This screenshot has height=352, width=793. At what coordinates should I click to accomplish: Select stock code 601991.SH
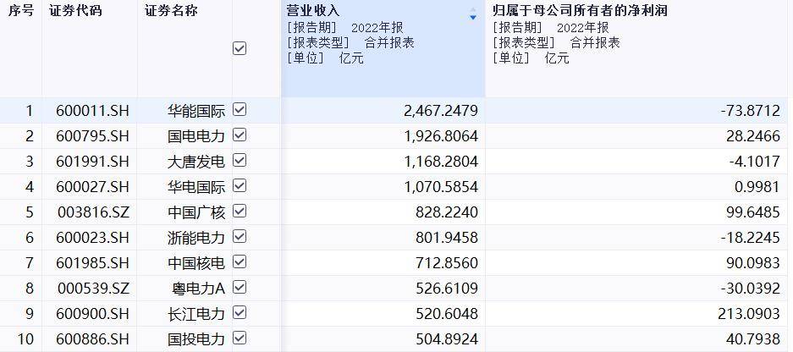tap(92, 162)
